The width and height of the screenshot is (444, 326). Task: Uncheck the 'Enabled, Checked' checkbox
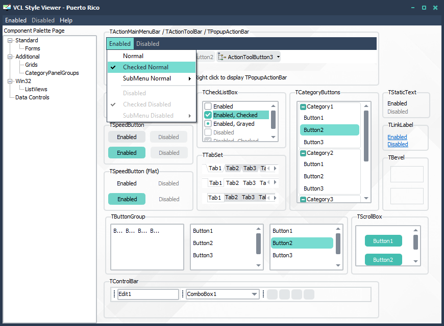click(x=208, y=115)
